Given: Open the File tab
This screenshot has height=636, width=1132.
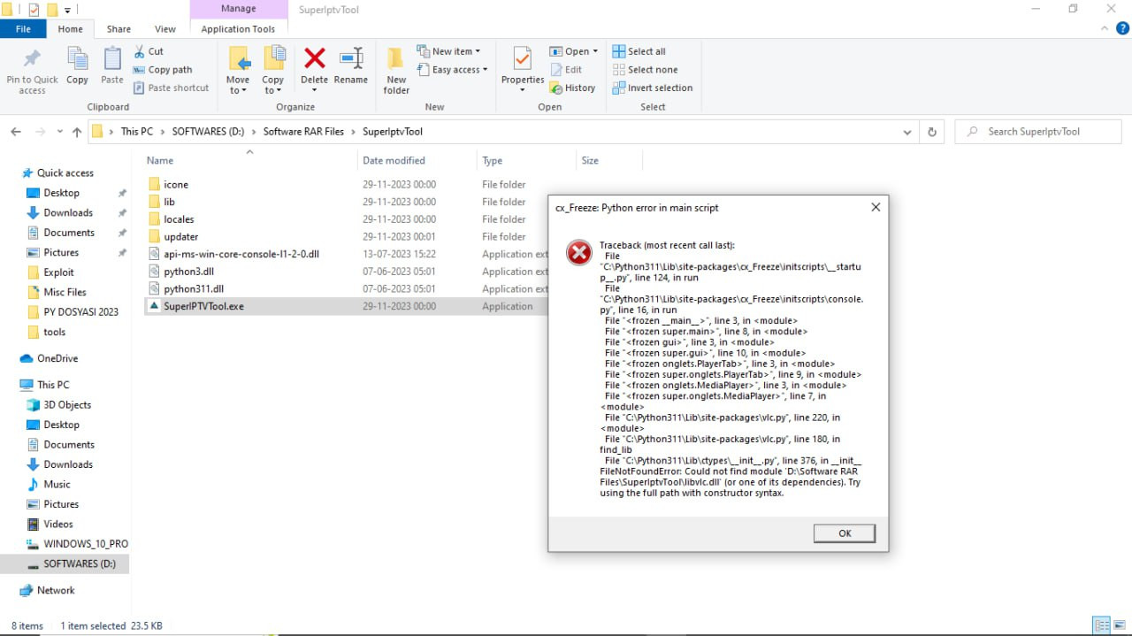Looking at the screenshot, I should [24, 29].
